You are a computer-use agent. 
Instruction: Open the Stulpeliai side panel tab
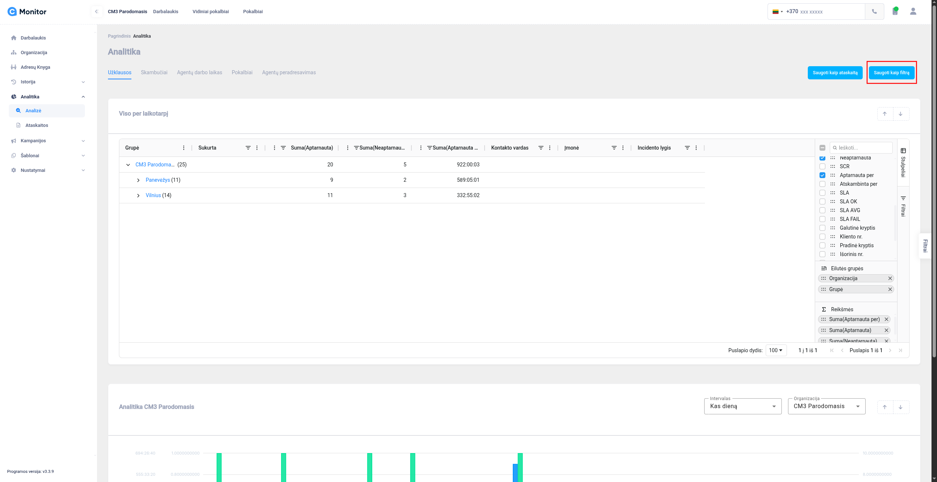pyautogui.click(x=903, y=163)
